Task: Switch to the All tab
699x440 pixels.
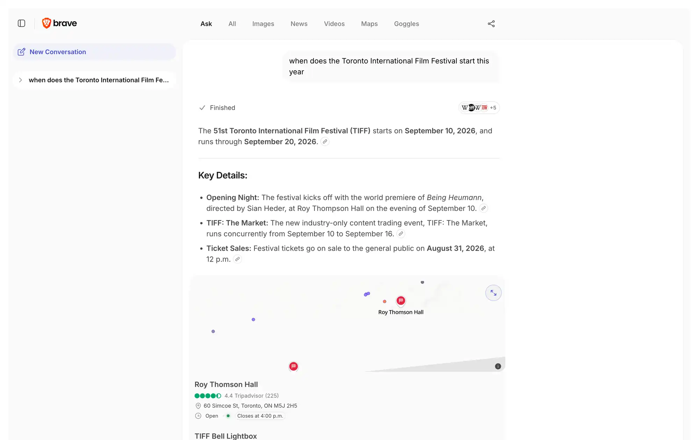Action: pyautogui.click(x=232, y=24)
